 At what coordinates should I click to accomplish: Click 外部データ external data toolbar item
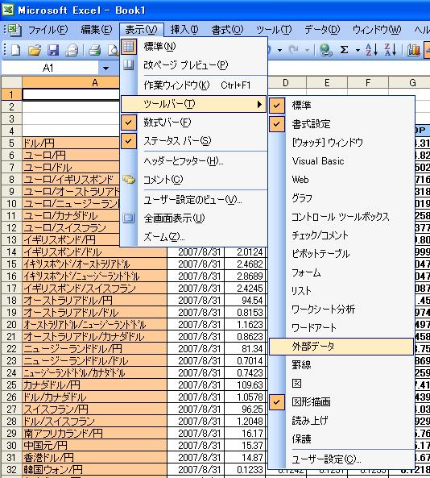(341, 347)
